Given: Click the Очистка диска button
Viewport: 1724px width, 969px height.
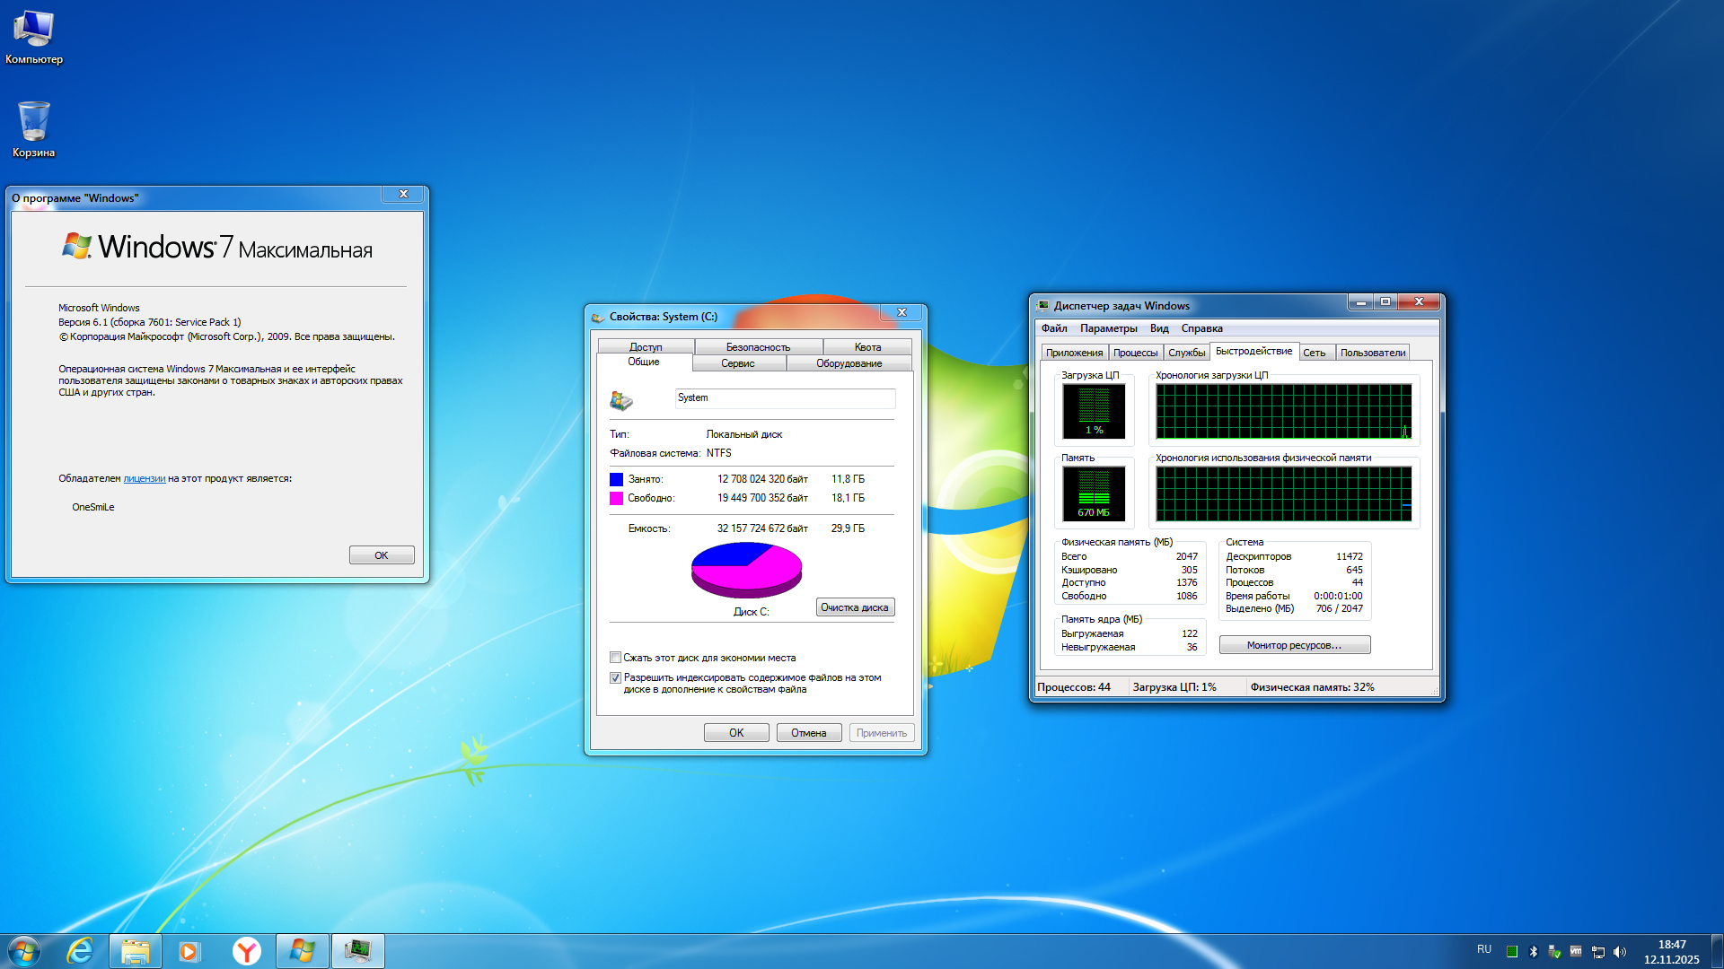Looking at the screenshot, I should point(854,607).
